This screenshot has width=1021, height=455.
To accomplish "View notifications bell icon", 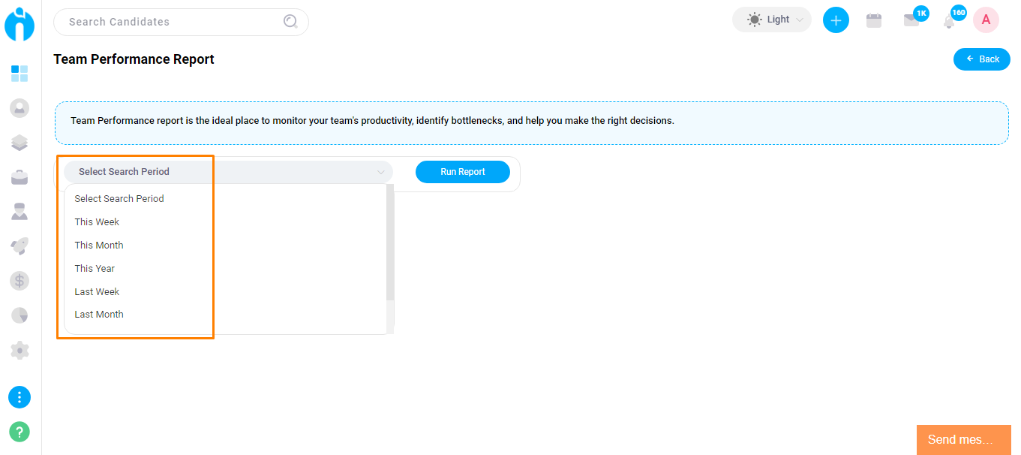I will pyautogui.click(x=950, y=20).
